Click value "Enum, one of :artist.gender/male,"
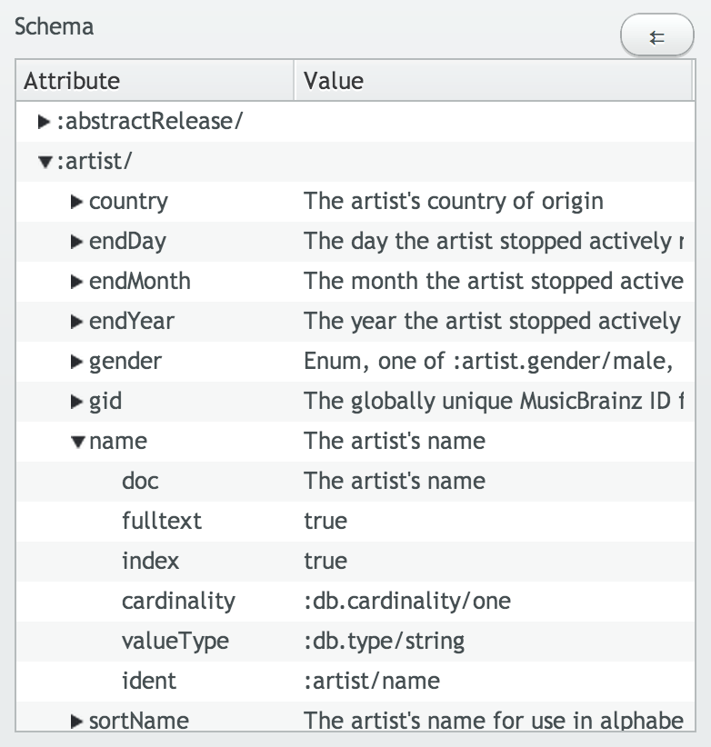 click(x=488, y=362)
